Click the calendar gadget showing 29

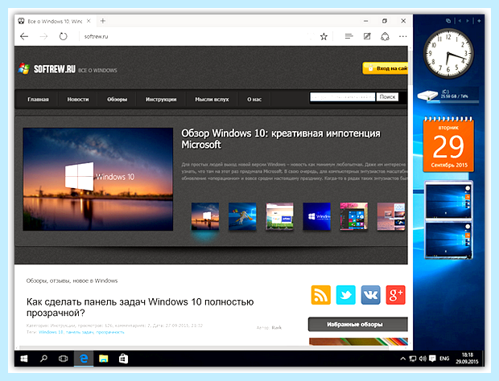click(x=448, y=145)
